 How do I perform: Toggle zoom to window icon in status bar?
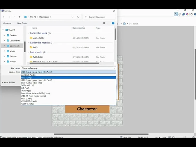click(169, 137)
